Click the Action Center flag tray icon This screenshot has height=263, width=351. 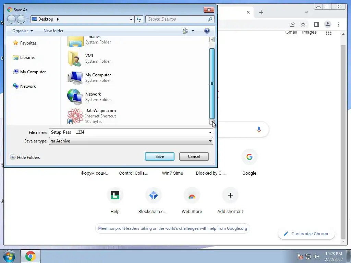click(x=300, y=256)
